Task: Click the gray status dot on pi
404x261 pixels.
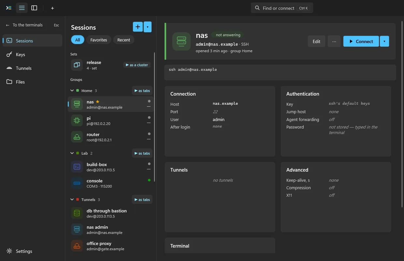Action: click(149, 117)
